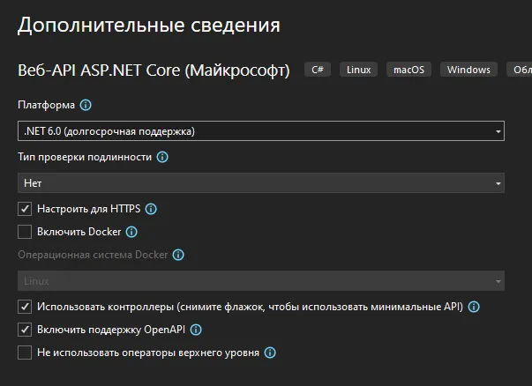
Task: Uncheck Включить поддержку OpenAPI
Action: (25, 330)
